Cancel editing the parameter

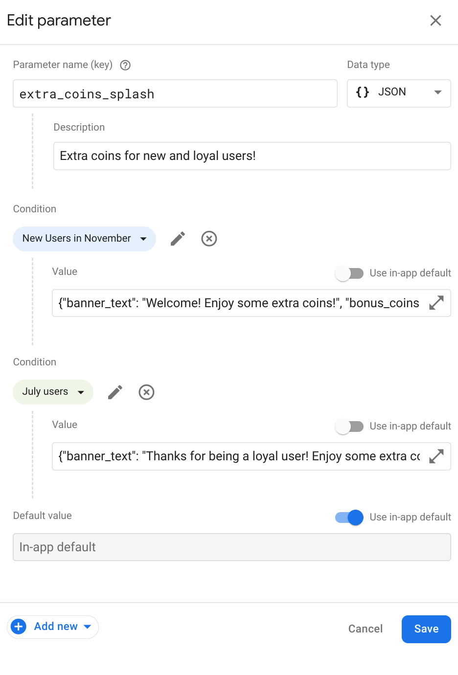tap(365, 629)
